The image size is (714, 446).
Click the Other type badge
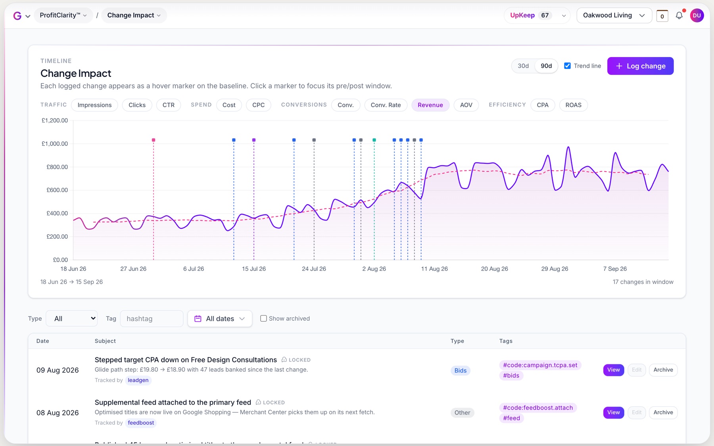click(x=463, y=413)
